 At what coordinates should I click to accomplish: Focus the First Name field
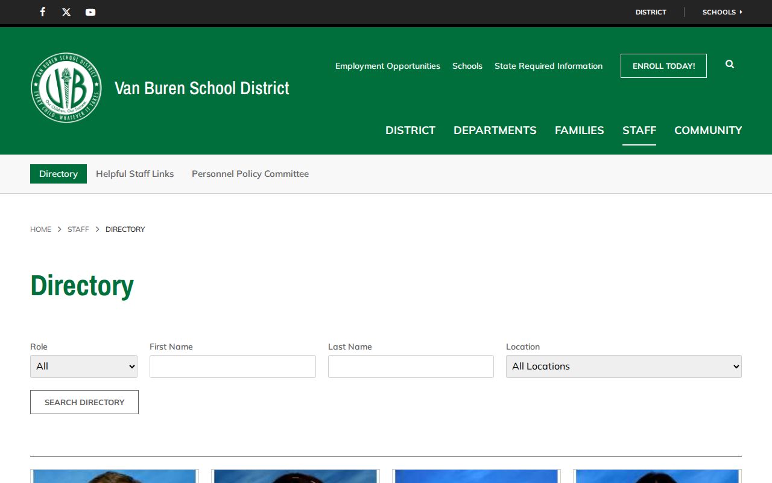[x=233, y=366]
